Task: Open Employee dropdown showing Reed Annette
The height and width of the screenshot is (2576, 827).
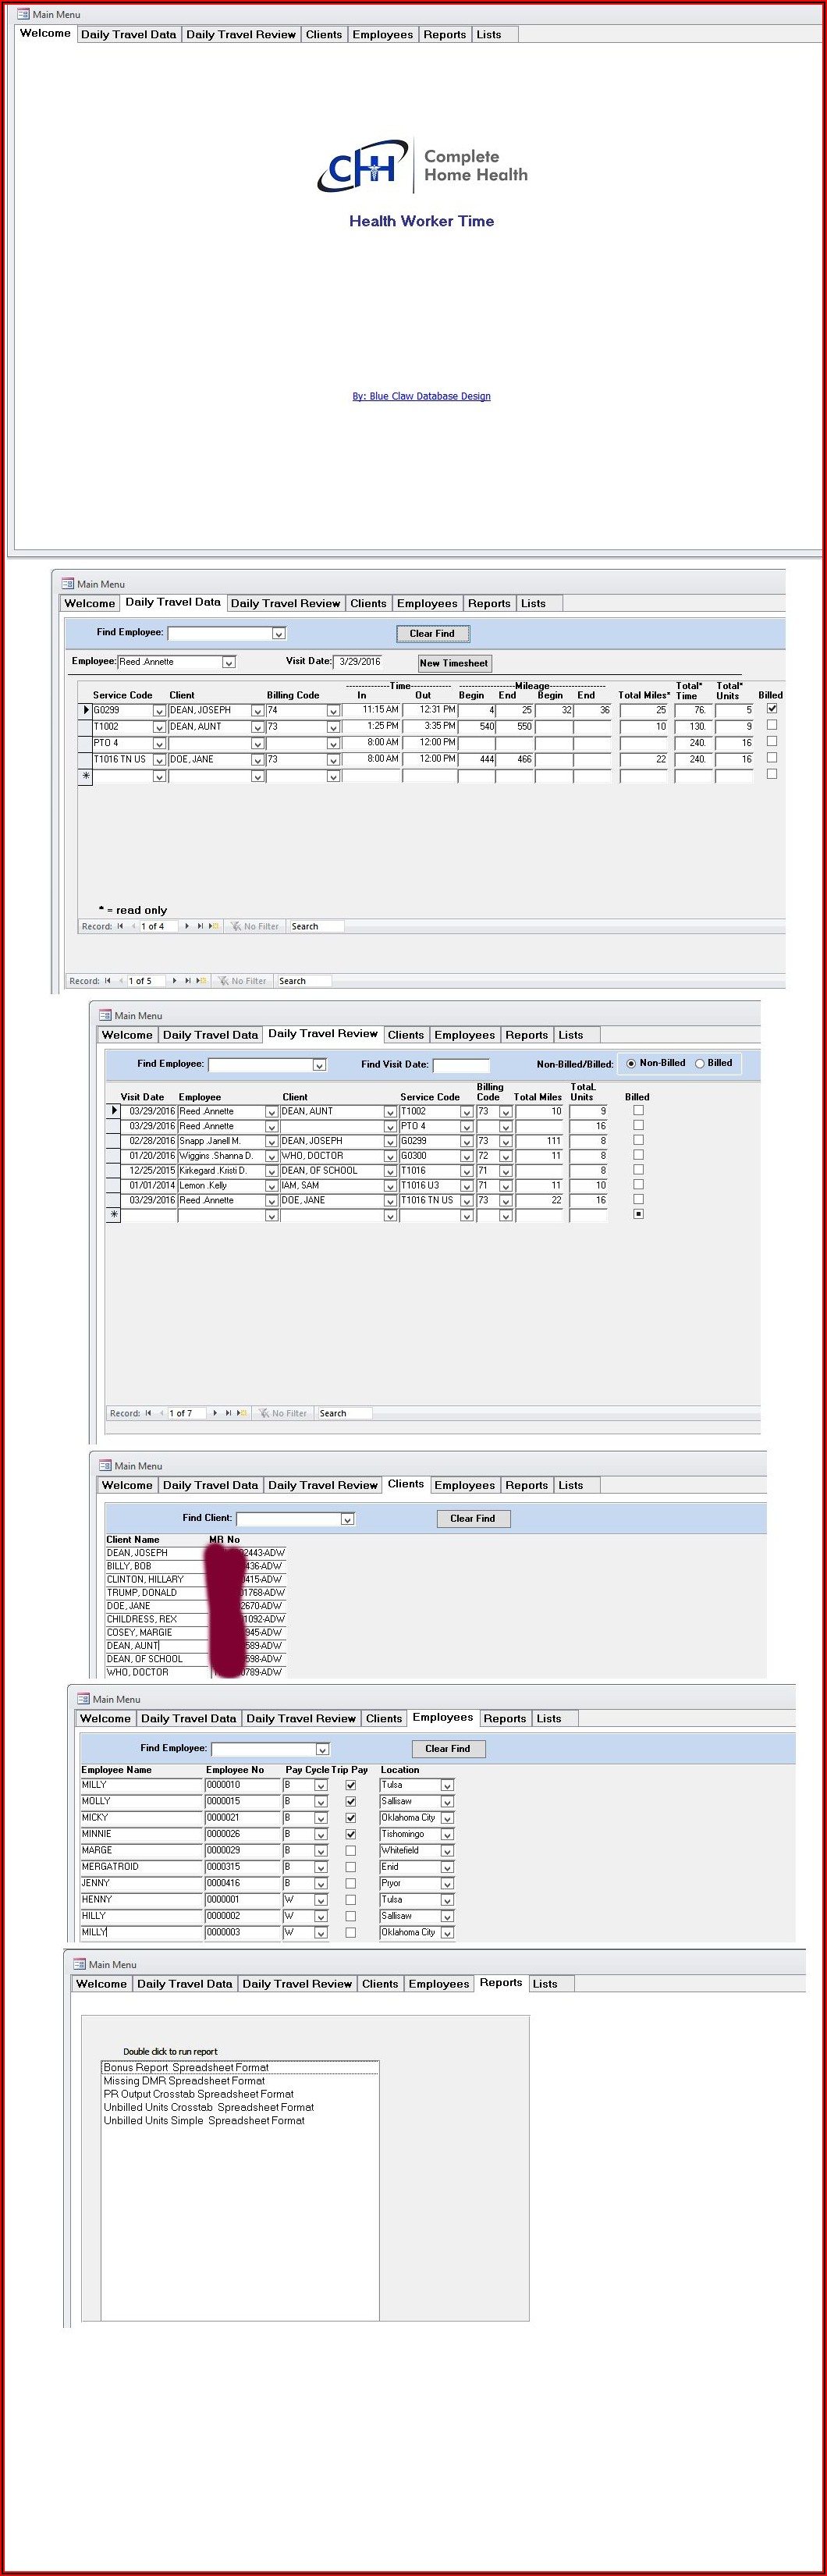Action: point(228,662)
